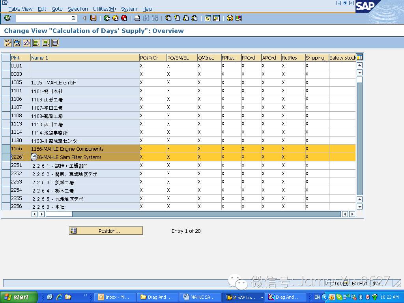Viewport: 404px width, 303px height.
Task: Open the Windows start menu
Action: click(x=19, y=297)
